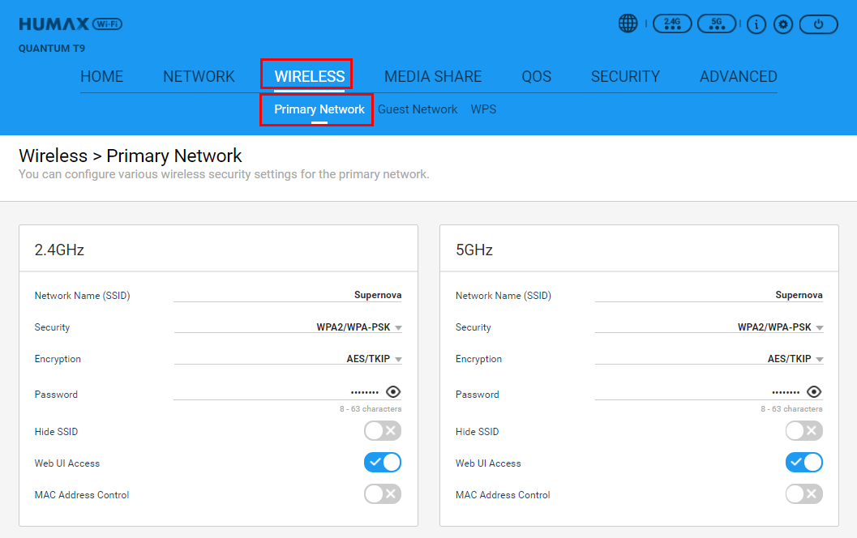The width and height of the screenshot is (857, 538).
Task: Disable Web UI Access for 5GHz
Action: pyautogui.click(x=804, y=463)
